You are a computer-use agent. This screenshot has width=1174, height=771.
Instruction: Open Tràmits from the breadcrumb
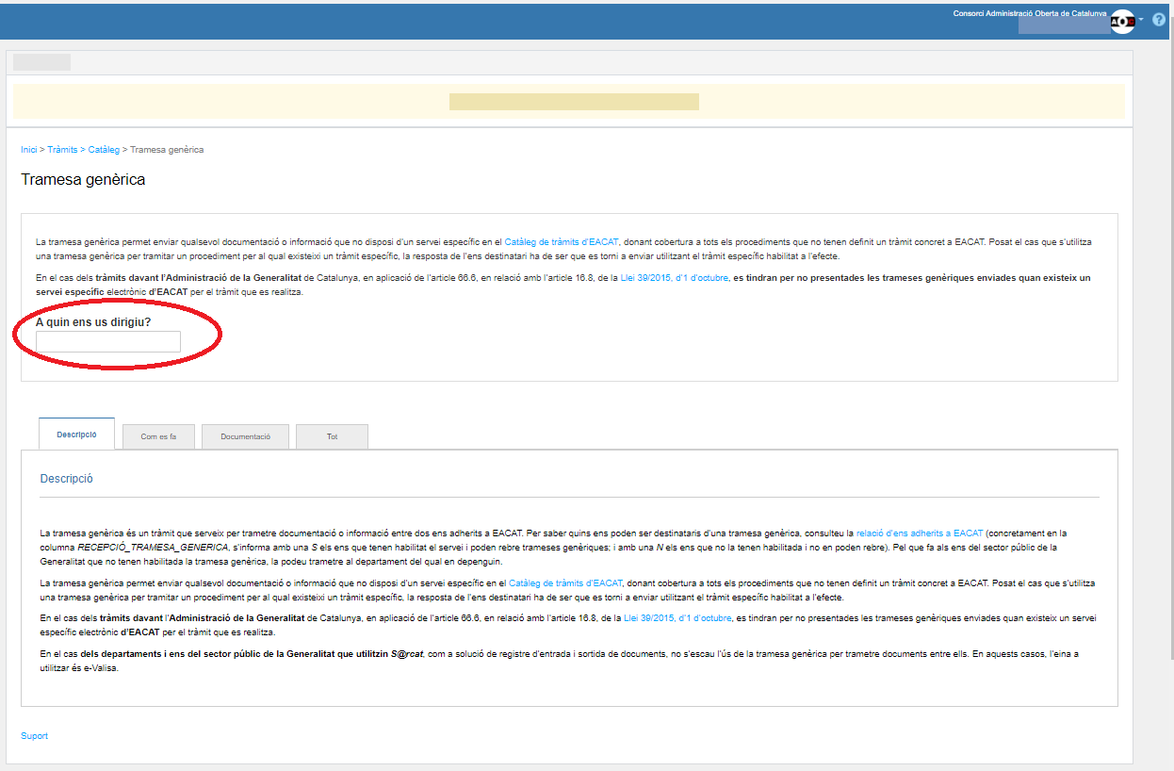coord(62,150)
